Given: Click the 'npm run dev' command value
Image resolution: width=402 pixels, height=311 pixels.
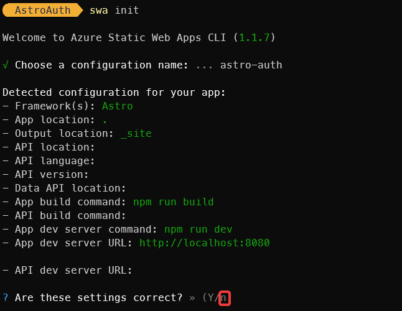Looking at the screenshot, I should coord(199,230).
